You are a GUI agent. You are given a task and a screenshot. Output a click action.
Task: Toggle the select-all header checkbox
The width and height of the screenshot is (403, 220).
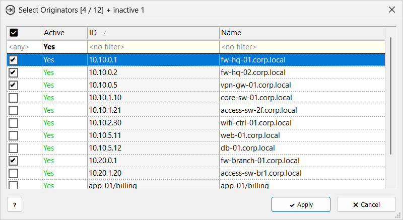[14, 33]
